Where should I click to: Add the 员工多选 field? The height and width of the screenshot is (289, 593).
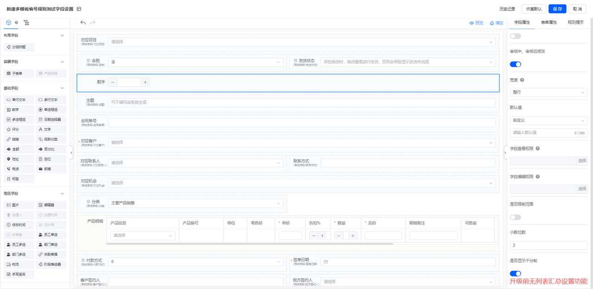point(19,245)
